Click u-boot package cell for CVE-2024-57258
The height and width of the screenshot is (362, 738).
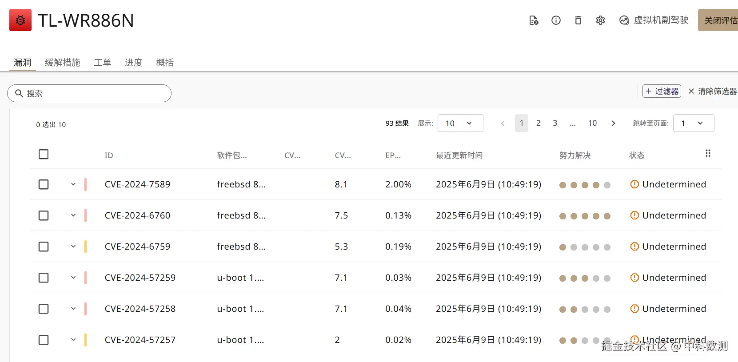click(x=240, y=309)
